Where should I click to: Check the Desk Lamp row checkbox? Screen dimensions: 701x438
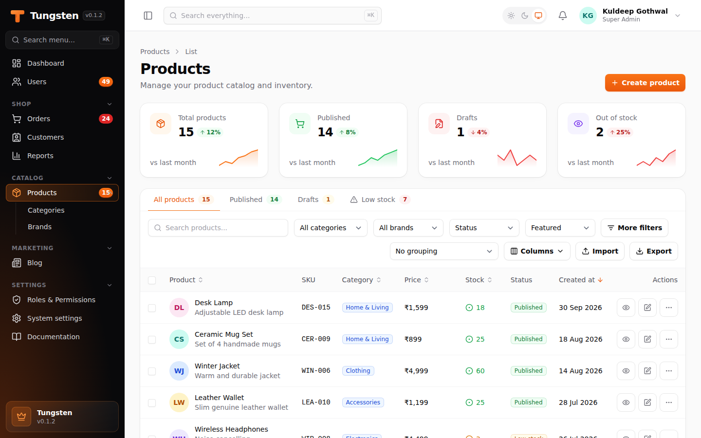click(152, 308)
